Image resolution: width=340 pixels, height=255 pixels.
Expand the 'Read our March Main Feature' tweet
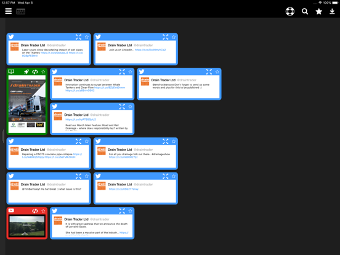(122, 107)
